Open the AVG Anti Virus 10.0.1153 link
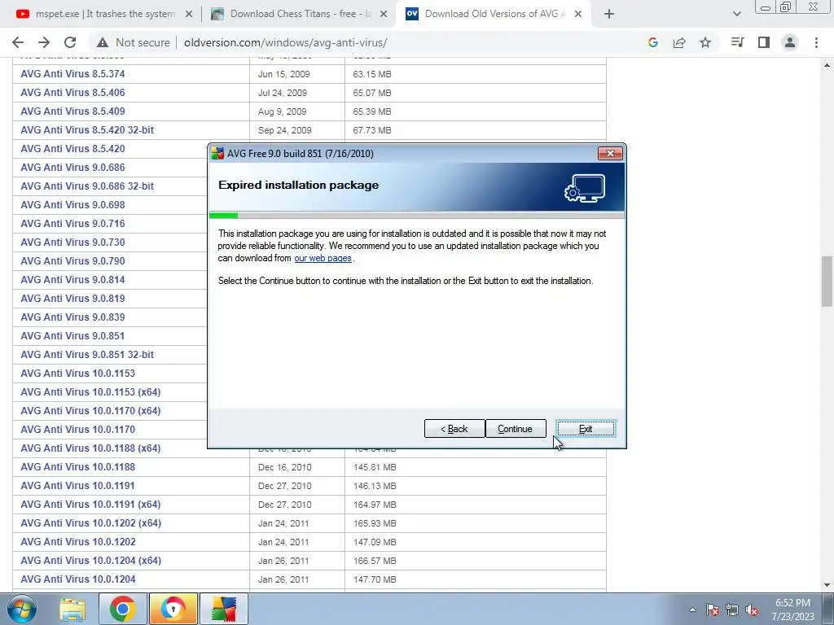Image resolution: width=834 pixels, height=625 pixels. coord(77,373)
